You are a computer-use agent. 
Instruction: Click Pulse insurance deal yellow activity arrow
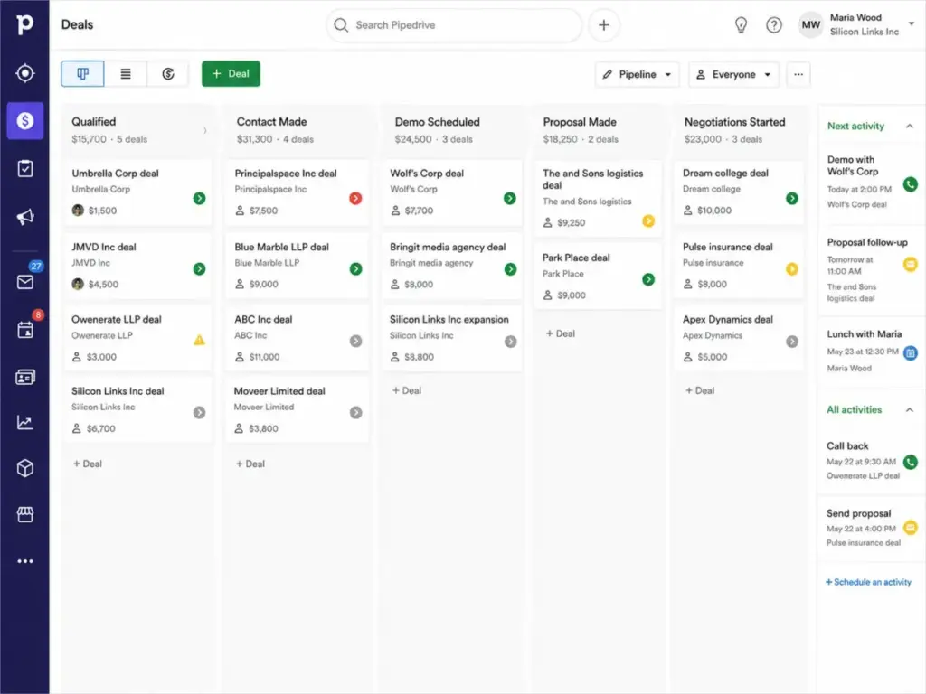(792, 269)
